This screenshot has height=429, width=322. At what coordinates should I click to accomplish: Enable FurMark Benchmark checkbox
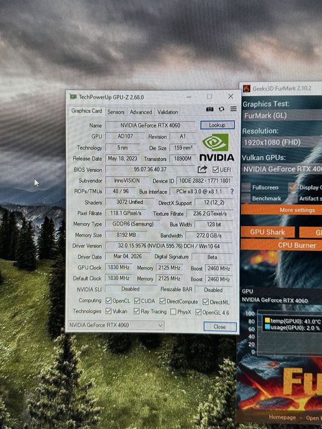(x=246, y=198)
